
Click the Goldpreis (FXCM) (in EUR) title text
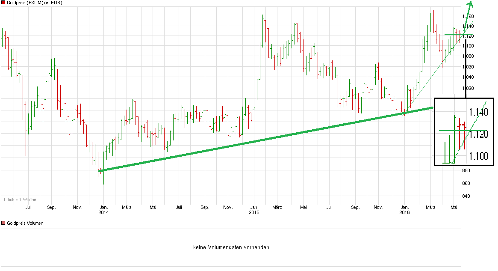(34, 3)
